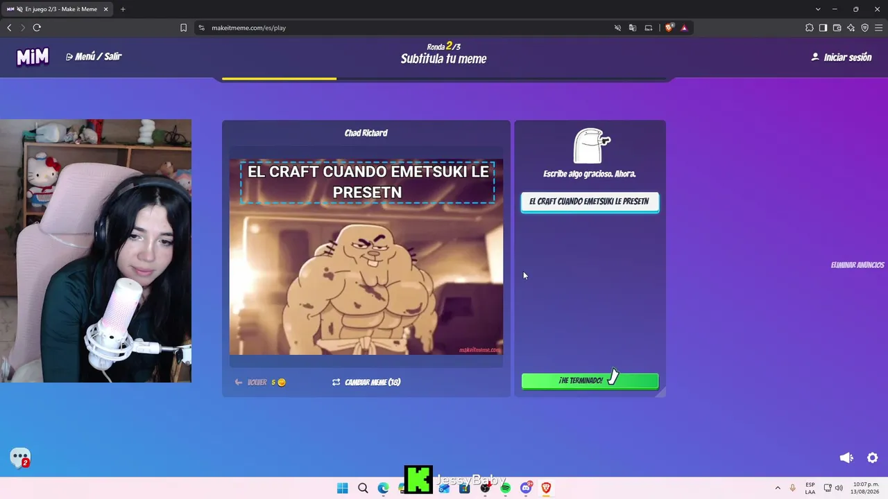Open Brave Shields lion icon
Screen dimensions: 888x499
click(x=669, y=28)
